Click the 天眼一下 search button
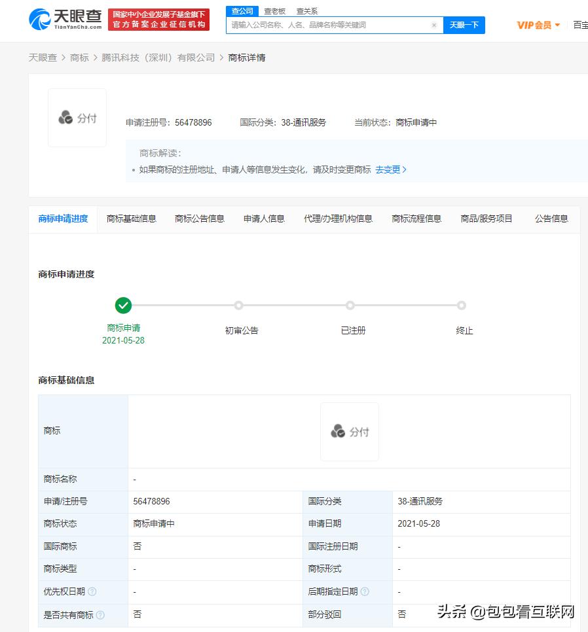The width and height of the screenshot is (588, 632). click(464, 25)
